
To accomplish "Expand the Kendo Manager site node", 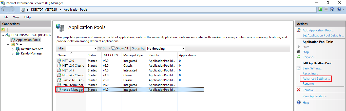I will (13, 53).
